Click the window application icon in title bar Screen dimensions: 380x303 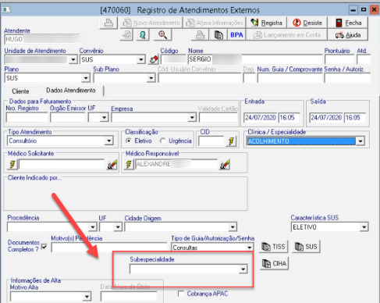tap(6, 10)
